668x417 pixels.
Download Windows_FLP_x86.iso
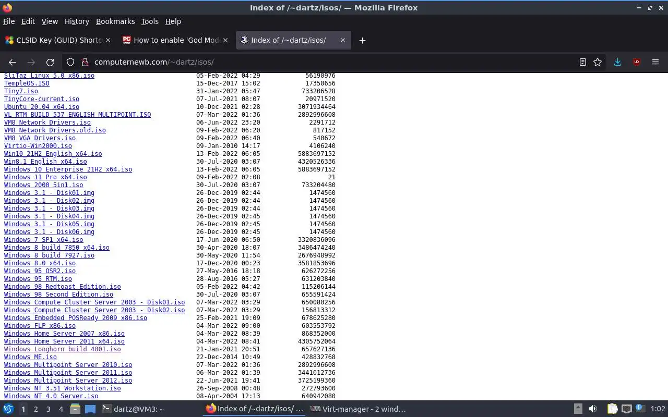click(x=40, y=326)
